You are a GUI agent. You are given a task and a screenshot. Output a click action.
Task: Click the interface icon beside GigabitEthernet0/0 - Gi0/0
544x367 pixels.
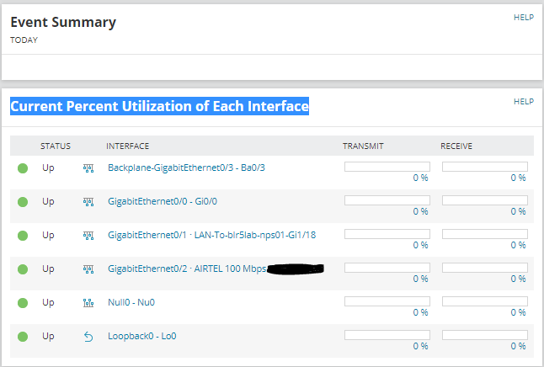[88, 202]
